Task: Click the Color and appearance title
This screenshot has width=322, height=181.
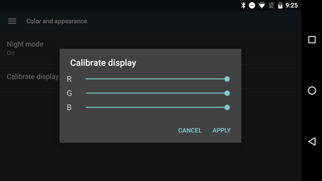Action: [56, 21]
